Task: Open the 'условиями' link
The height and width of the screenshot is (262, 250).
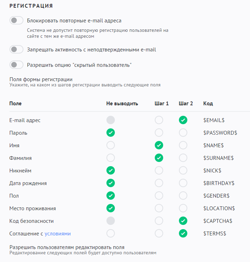Action: (x=60, y=234)
